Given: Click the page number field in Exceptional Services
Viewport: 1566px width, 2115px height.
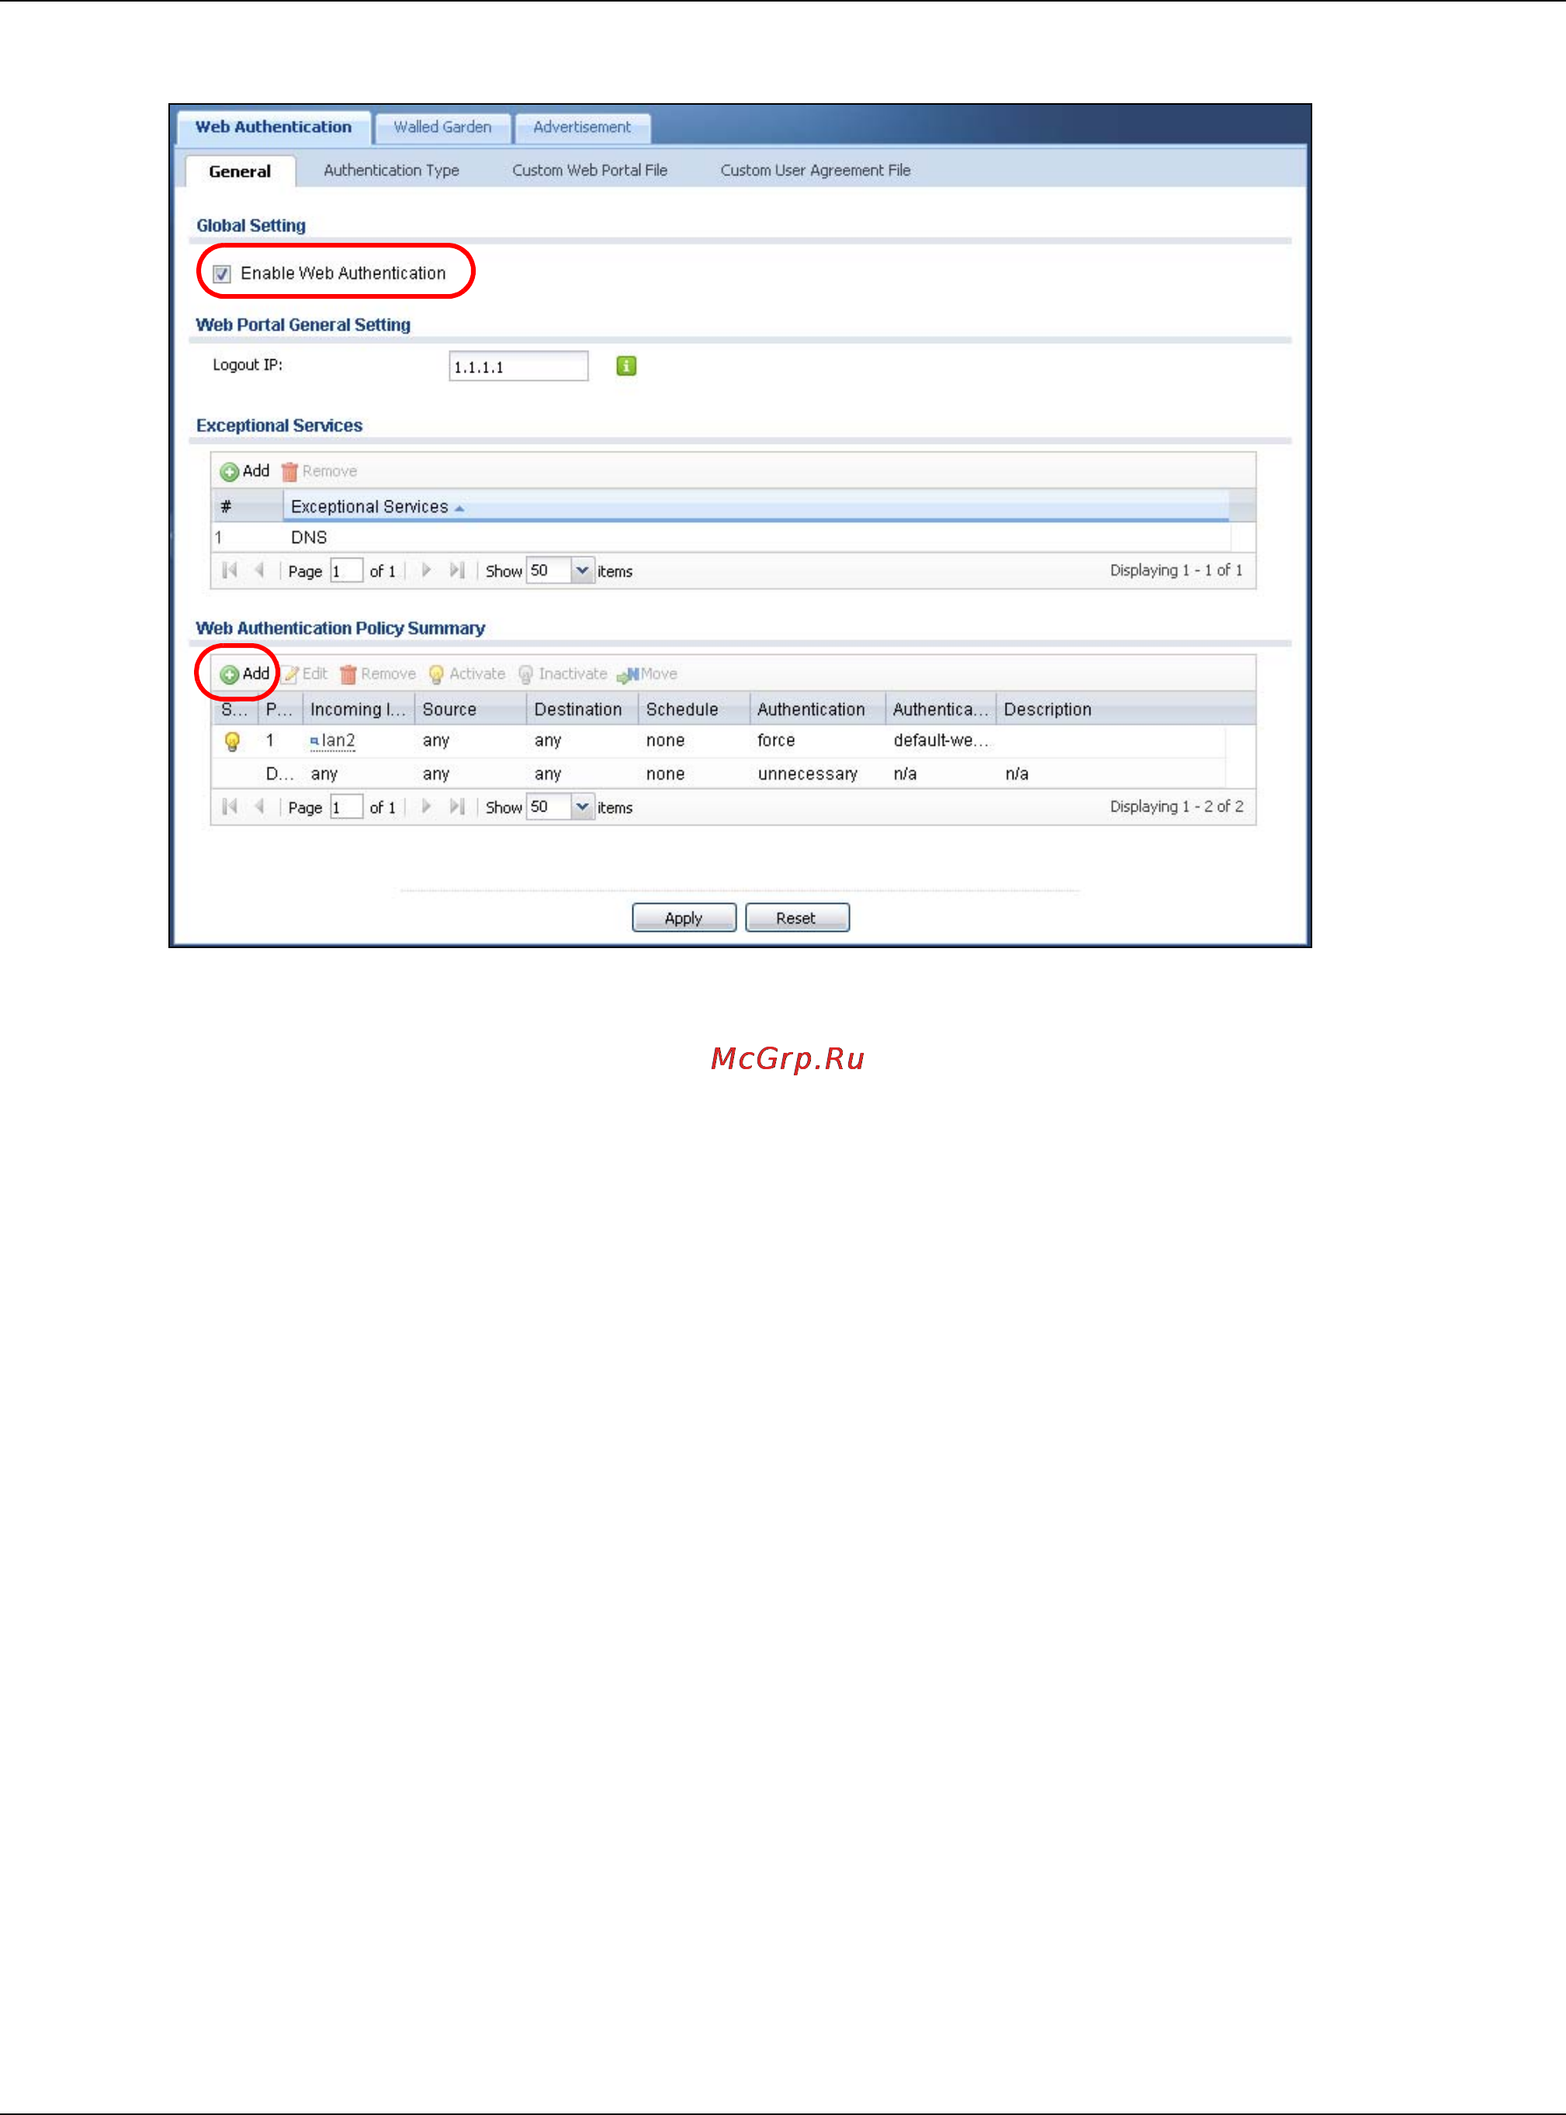Looking at the screenshot, I should coord(346,570).
